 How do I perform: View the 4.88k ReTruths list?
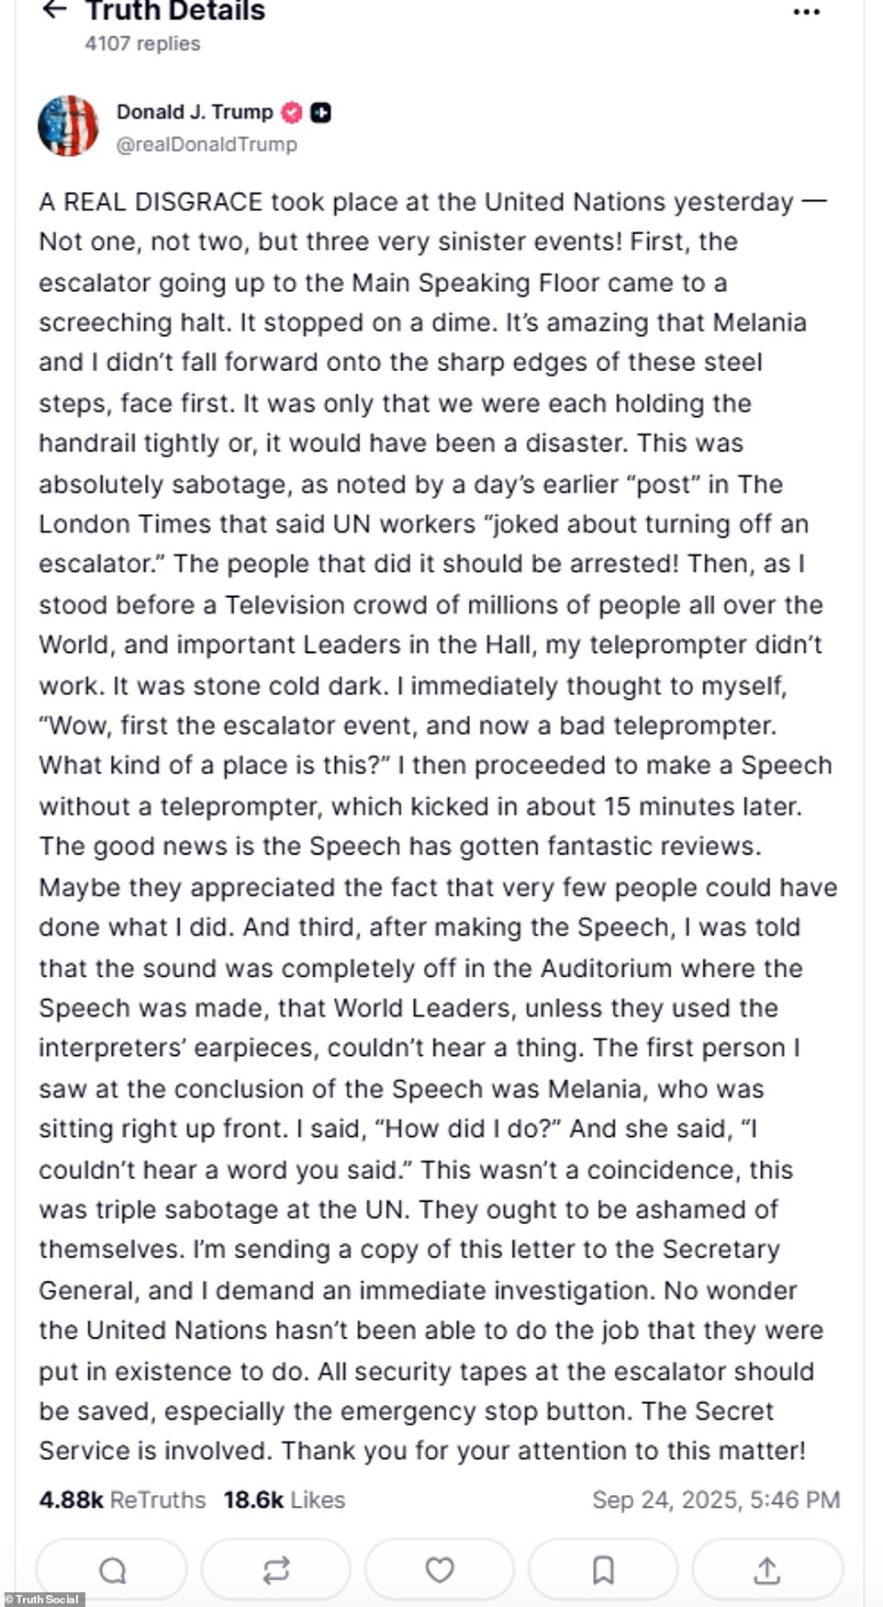122,1500
